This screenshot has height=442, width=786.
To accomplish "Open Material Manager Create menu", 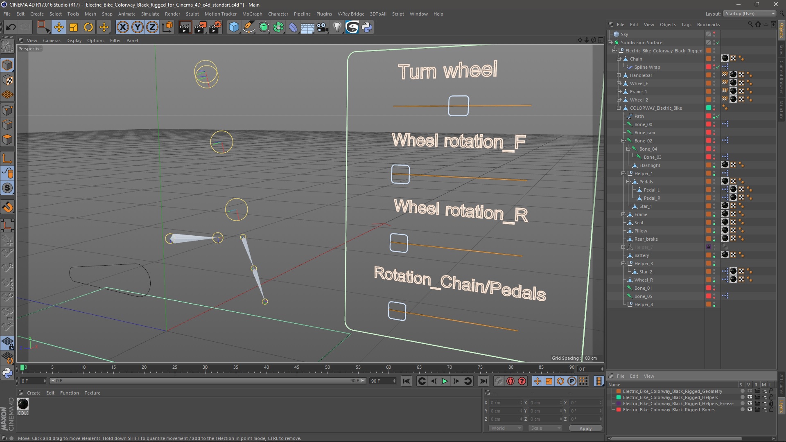I will (34, 393).
